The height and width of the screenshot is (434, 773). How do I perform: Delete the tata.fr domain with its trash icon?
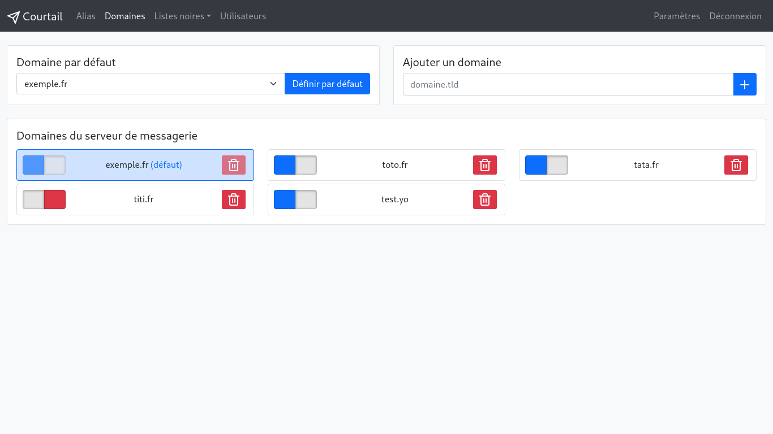click(736, 165)
